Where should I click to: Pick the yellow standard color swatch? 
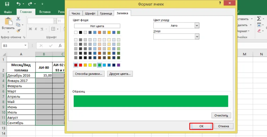tap(90, 65)
